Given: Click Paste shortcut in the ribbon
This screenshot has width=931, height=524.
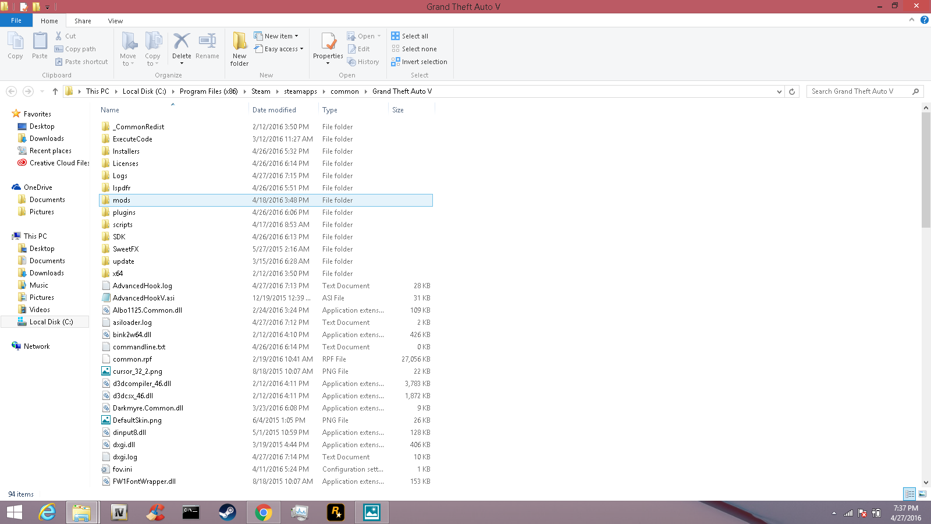Looking at the screenshot, I should (81, 62).
